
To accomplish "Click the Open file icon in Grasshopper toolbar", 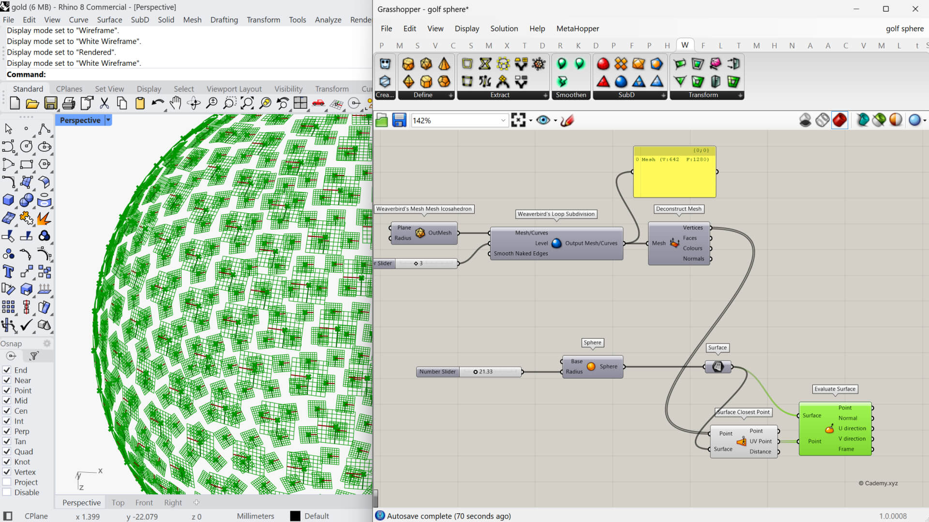I will 382,120.
